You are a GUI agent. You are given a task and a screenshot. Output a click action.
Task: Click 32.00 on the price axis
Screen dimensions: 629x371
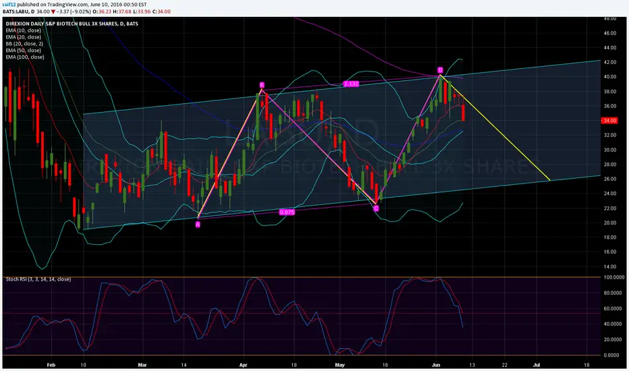coord(609,135)
